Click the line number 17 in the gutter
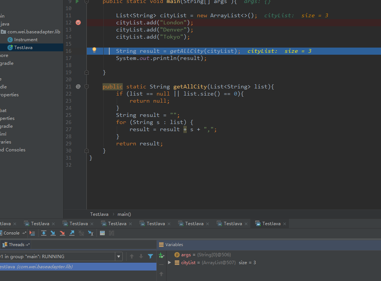The width and height of the screenshot is (381, 281). click(68, 58)
